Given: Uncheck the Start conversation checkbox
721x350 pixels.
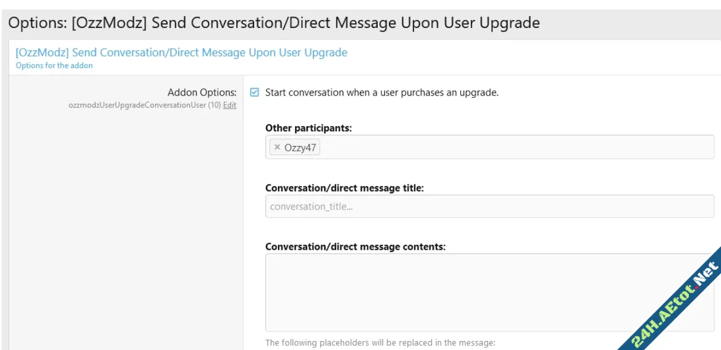Looking at the screenshot, I should (255, 93).
